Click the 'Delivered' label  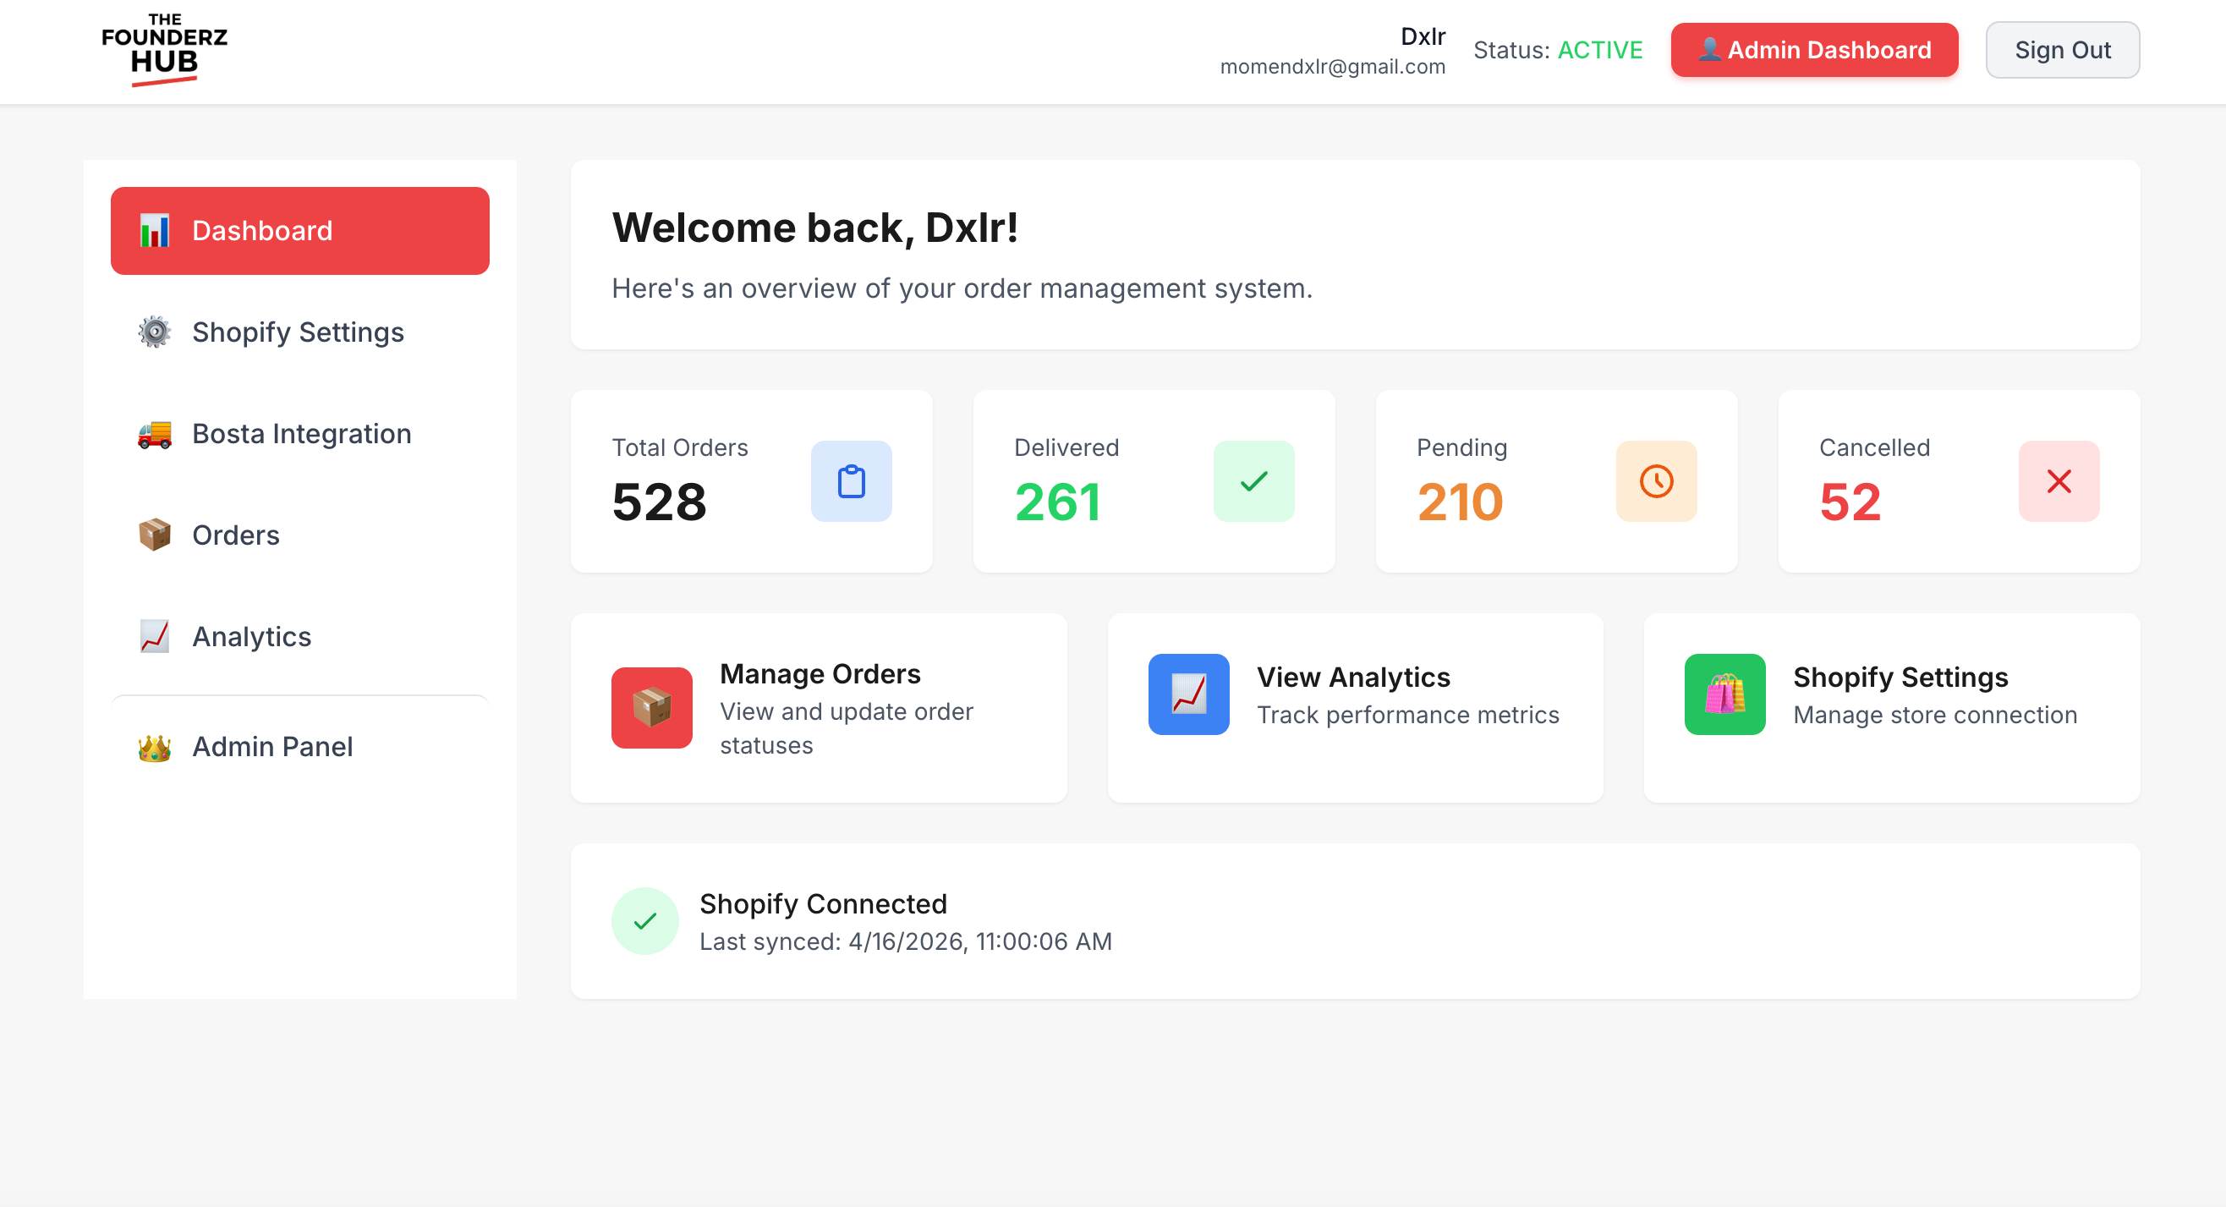[1066, 447]
